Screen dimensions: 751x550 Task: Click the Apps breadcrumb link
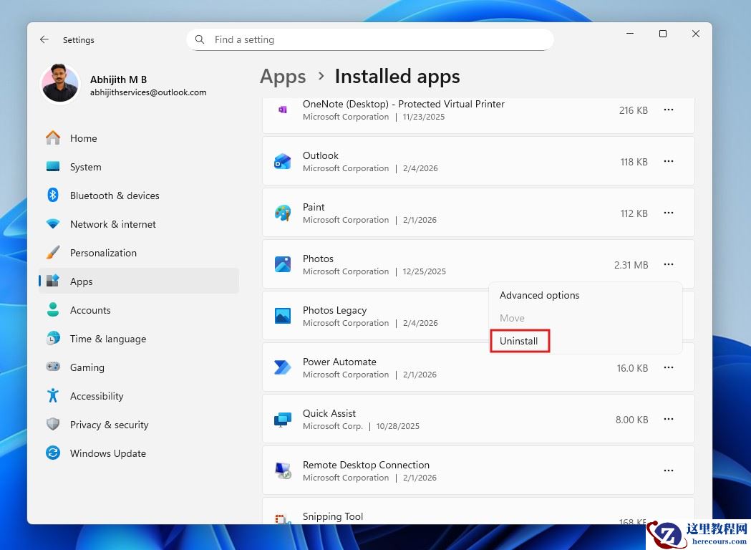tap(282, 77)
